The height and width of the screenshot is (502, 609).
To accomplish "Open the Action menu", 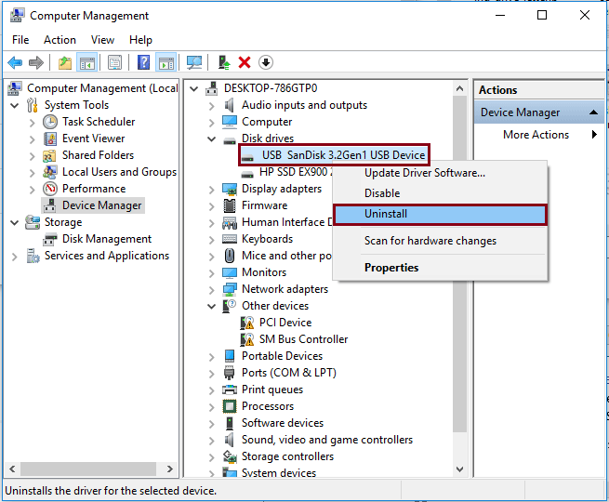I will (60, 40).
